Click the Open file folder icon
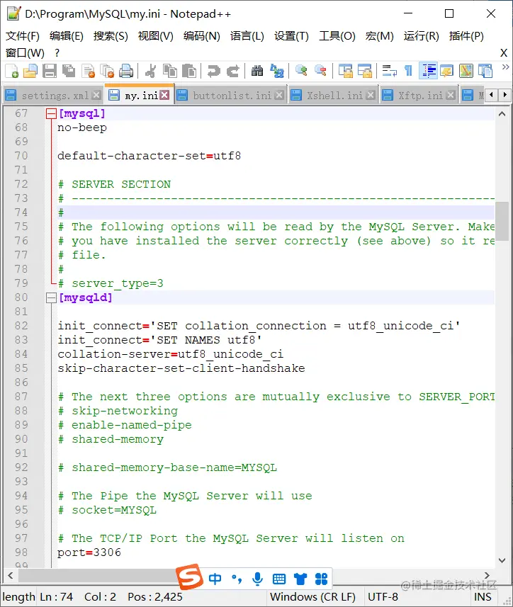 [x=30, y=72]
